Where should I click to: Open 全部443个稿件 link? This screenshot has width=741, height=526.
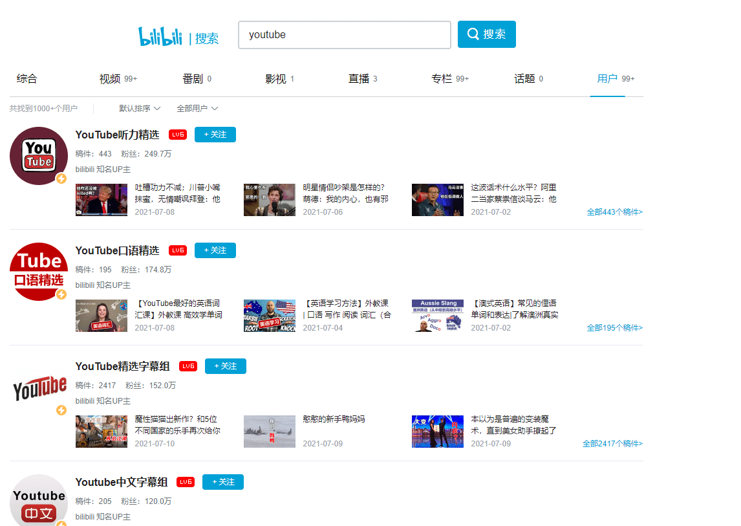(x=615, y=212)
